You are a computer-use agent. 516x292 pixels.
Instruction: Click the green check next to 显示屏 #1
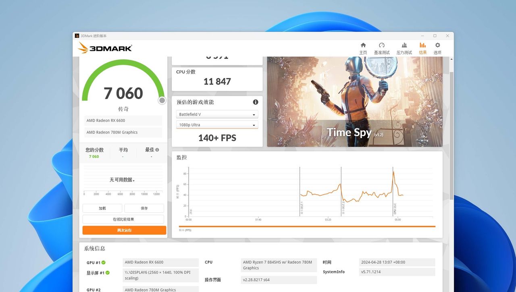(x=108, y=273)
